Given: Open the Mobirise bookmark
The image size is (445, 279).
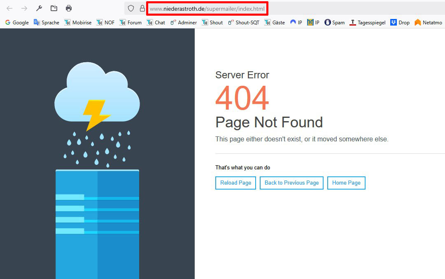Looking at the screenshot, I should (78, 23).
